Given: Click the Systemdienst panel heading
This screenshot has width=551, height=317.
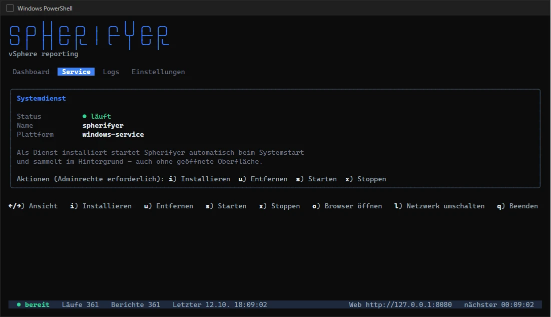Looking at the screenshot, I should click(x=41, y=99).
